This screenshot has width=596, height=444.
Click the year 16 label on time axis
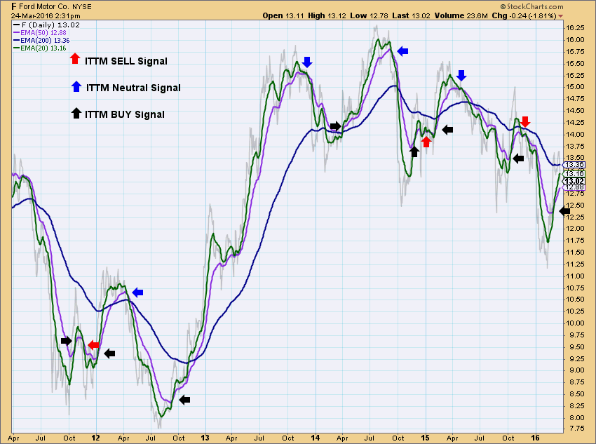pyautogui.click(x=535, y=438)
